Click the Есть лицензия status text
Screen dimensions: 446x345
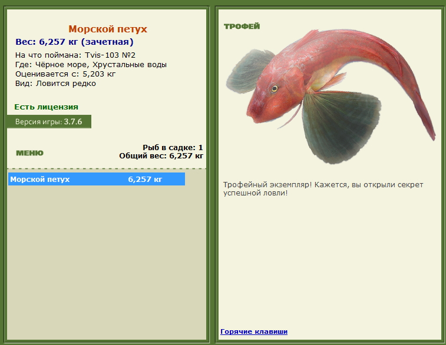pyautogui.click(x=46, y=107)
